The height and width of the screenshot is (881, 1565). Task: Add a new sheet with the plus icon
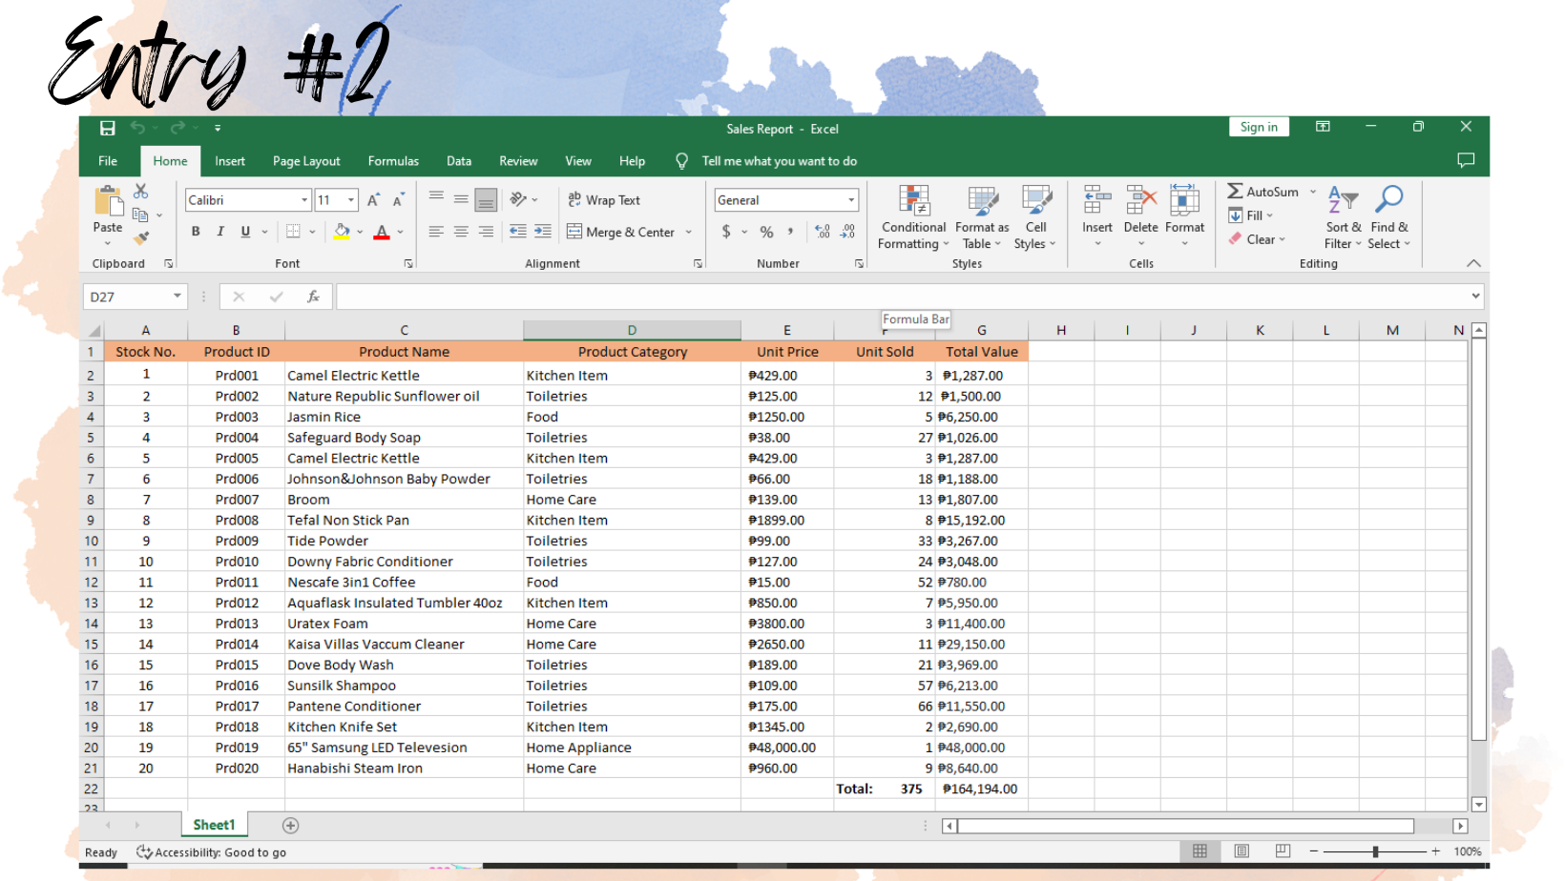click(x=291, y=826)
